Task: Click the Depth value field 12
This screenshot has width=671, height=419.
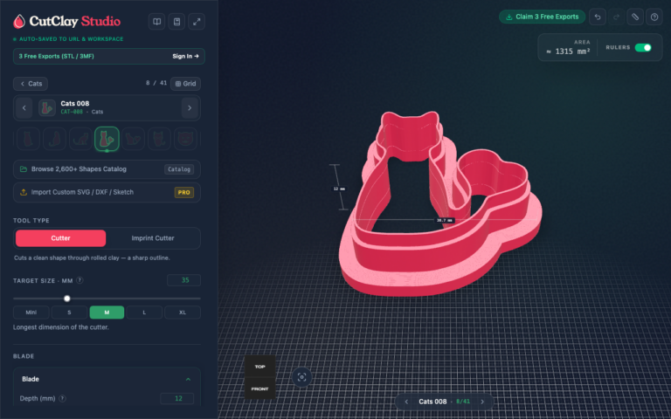Action: point(177,398)
